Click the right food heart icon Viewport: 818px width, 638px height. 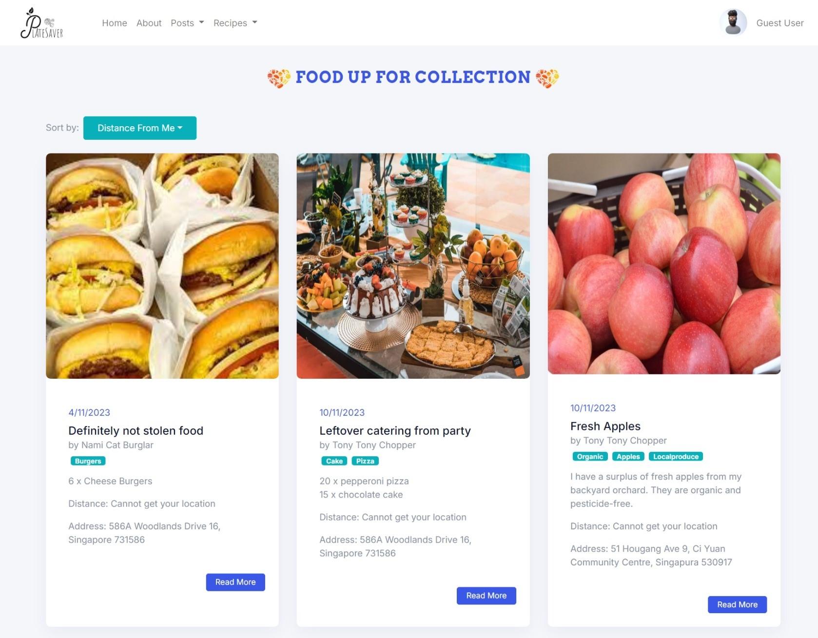547,77
